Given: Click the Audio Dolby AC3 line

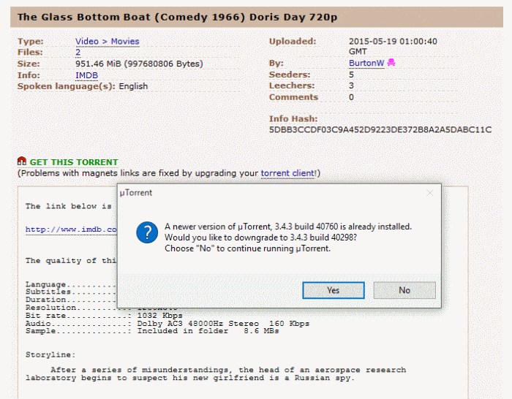Looking at the screenshot, I should 167,323.
